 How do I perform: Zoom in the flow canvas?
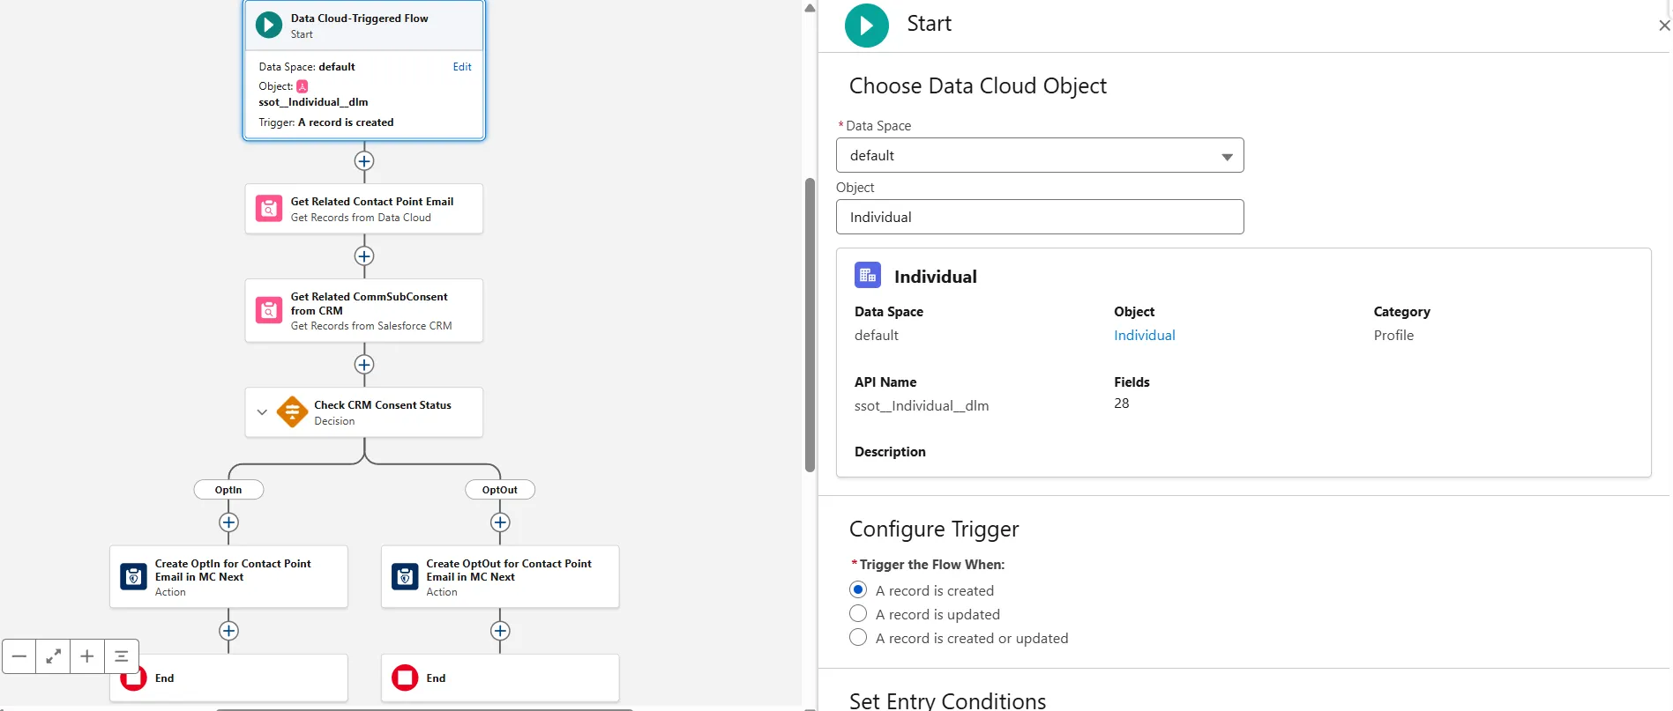87,656
